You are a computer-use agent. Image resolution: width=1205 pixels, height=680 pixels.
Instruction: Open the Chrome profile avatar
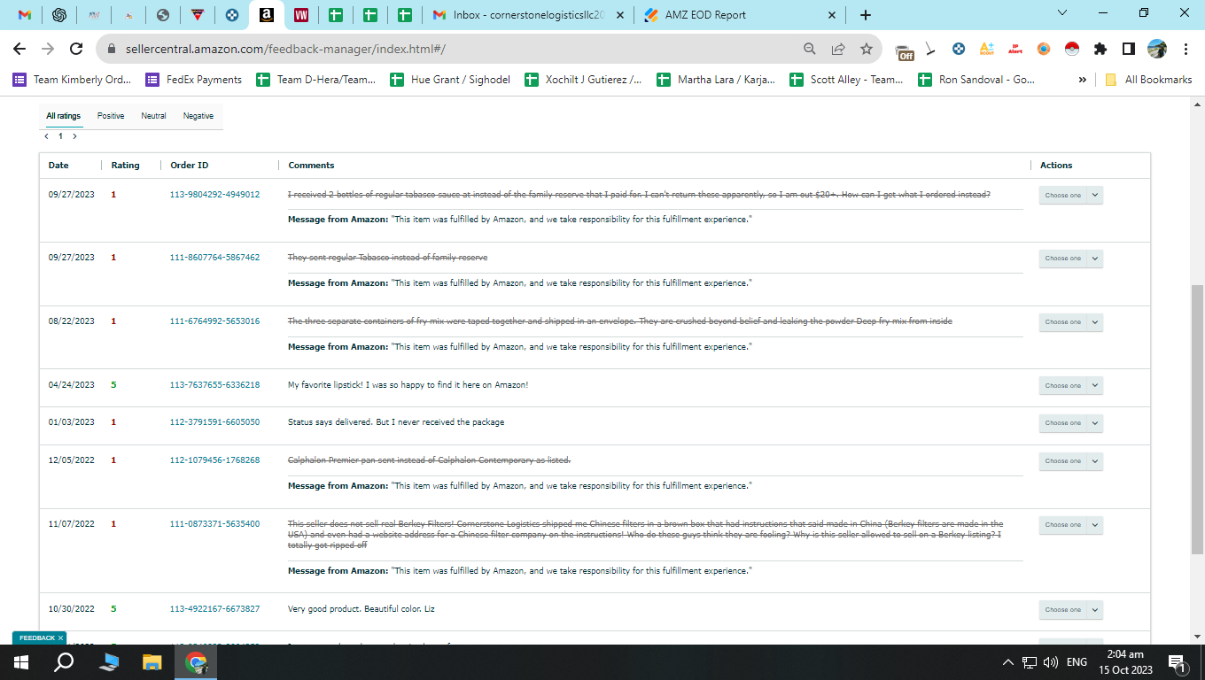tap(1157, 50)
